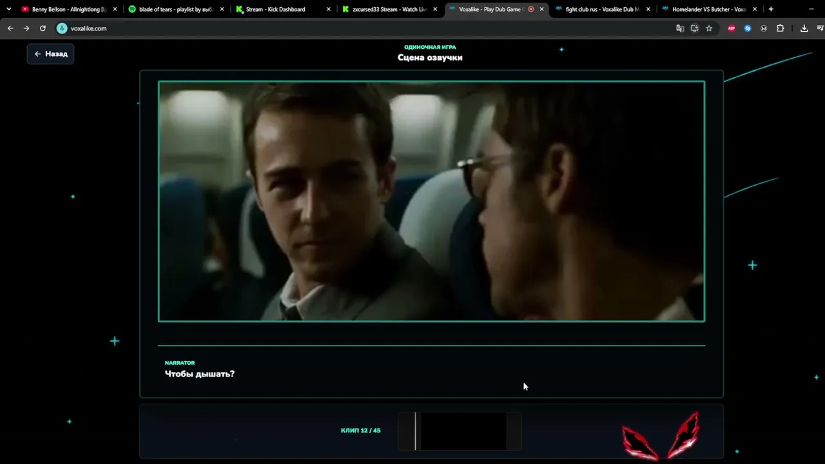
Task: Click the "Сцена озвучки" heading
Action: [x=430, y=57]
